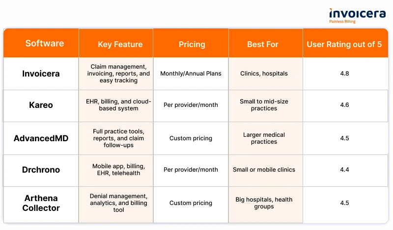Select Kareo's 4.6 rating value
The height and width of the screenshot is (230, 393).
[x=344, y=105]
